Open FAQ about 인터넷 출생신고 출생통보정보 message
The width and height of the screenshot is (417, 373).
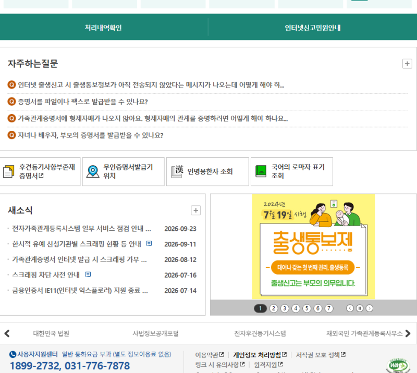[x=151, y=85]
